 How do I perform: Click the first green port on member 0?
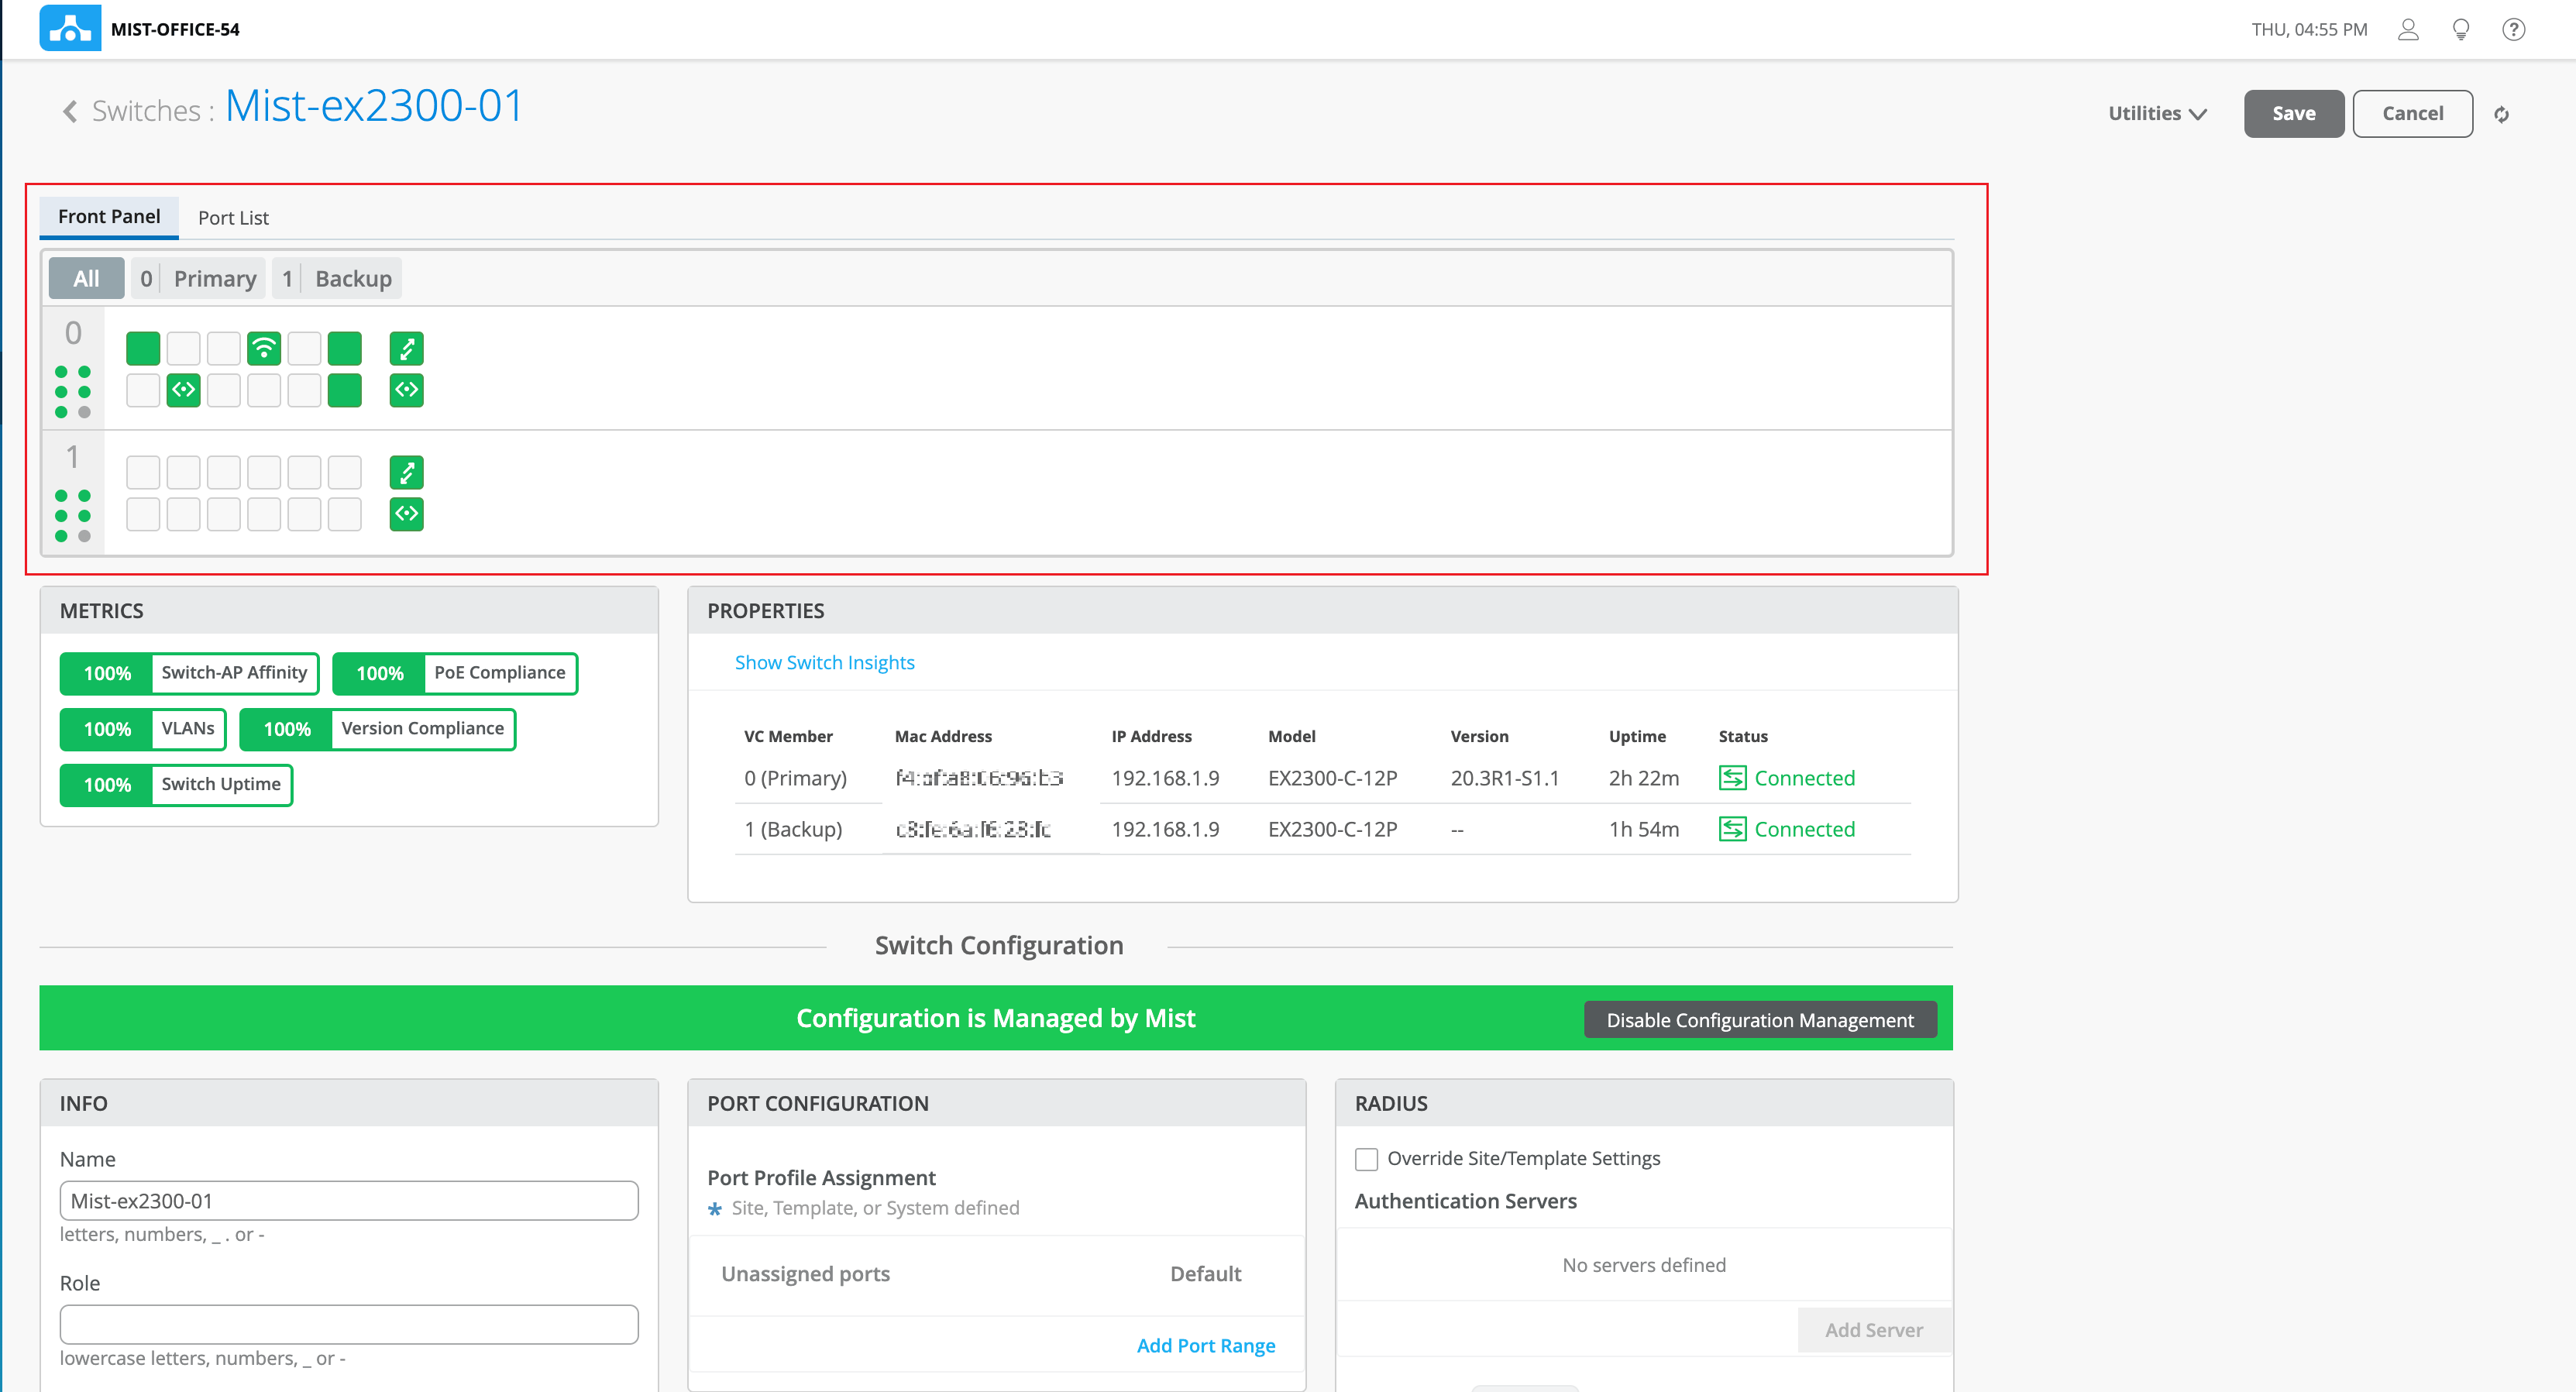(x=143, y=348)
